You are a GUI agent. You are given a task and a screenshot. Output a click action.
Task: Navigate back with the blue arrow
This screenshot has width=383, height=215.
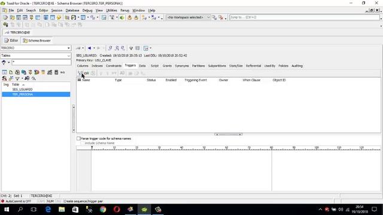click(x=89, y=48)
